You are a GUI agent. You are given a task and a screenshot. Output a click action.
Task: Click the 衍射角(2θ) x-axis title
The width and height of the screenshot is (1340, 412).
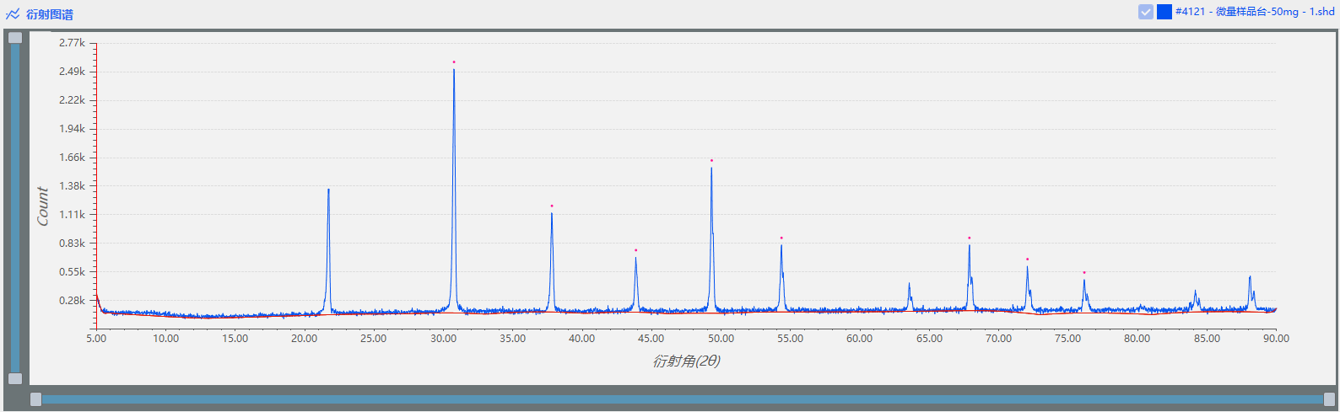686,361
